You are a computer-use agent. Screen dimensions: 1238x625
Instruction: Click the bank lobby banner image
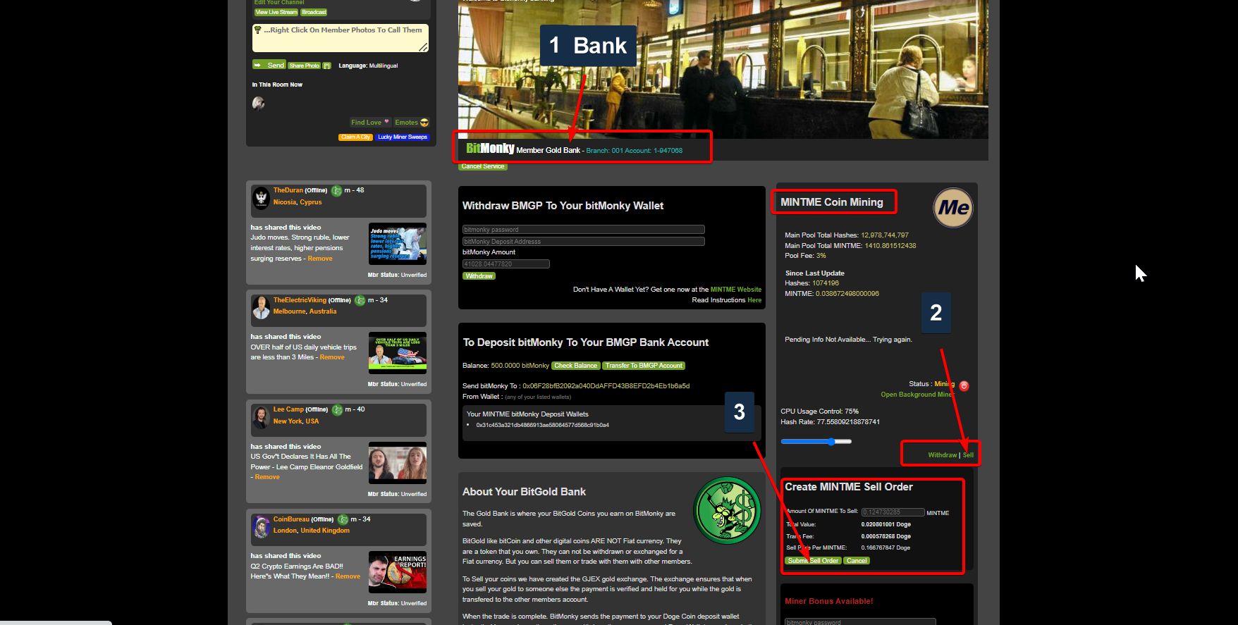pyautogui.click(x=723, y=69)
